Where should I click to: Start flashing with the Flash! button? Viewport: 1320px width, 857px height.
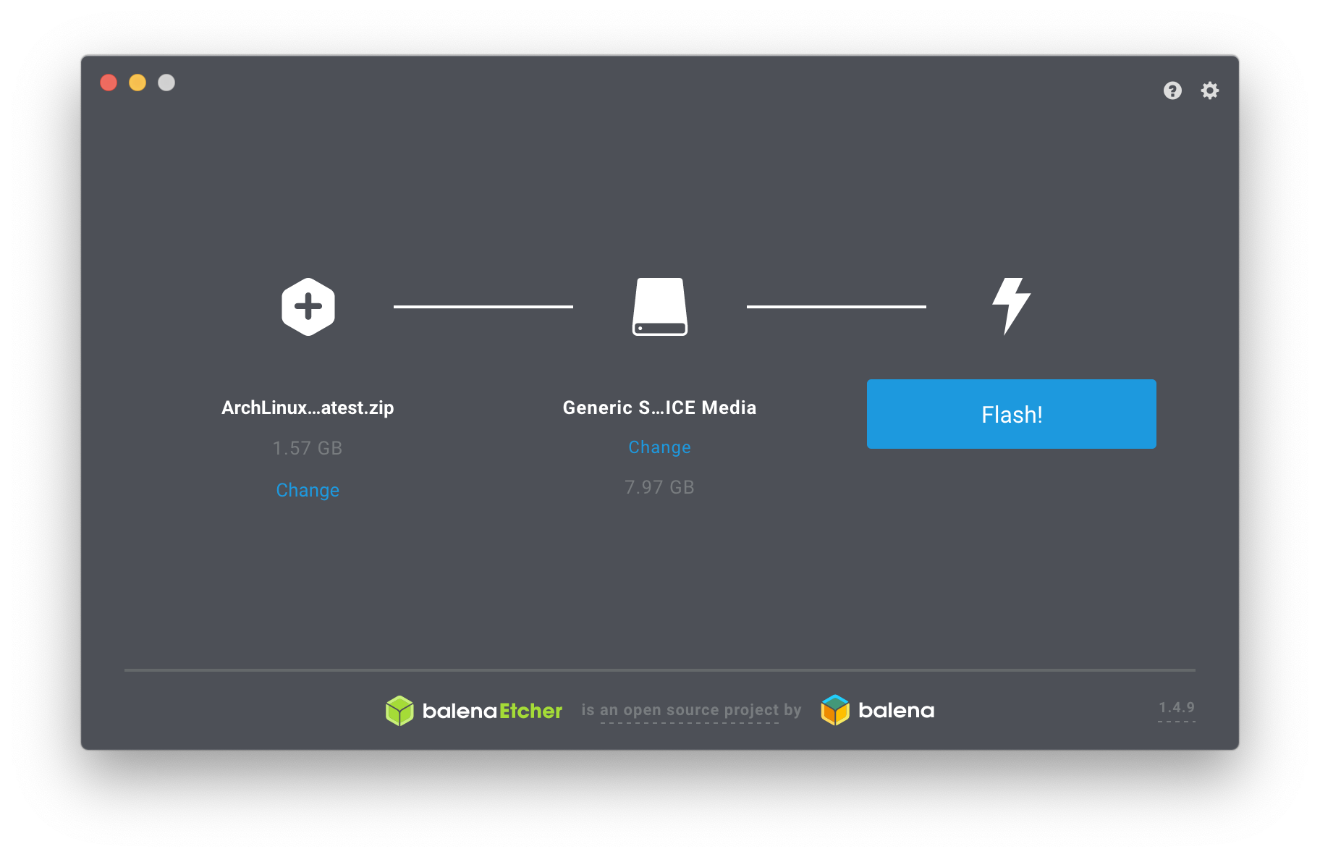click(x=1012, y=414)
